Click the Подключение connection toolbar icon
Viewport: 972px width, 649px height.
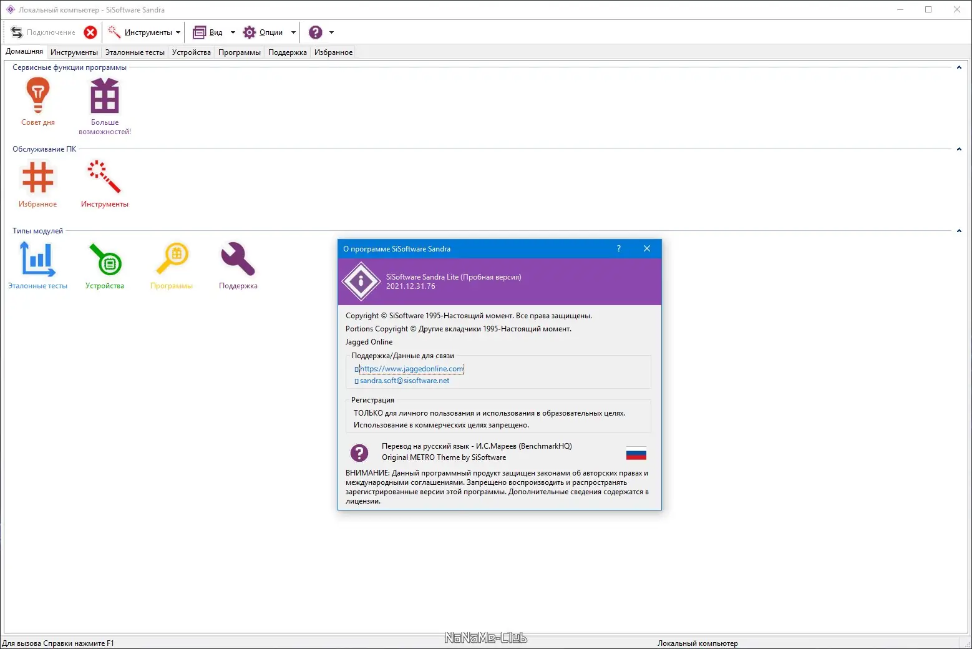(17, 32)
